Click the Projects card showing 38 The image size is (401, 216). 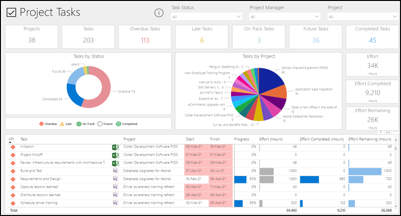click(31, 37)
